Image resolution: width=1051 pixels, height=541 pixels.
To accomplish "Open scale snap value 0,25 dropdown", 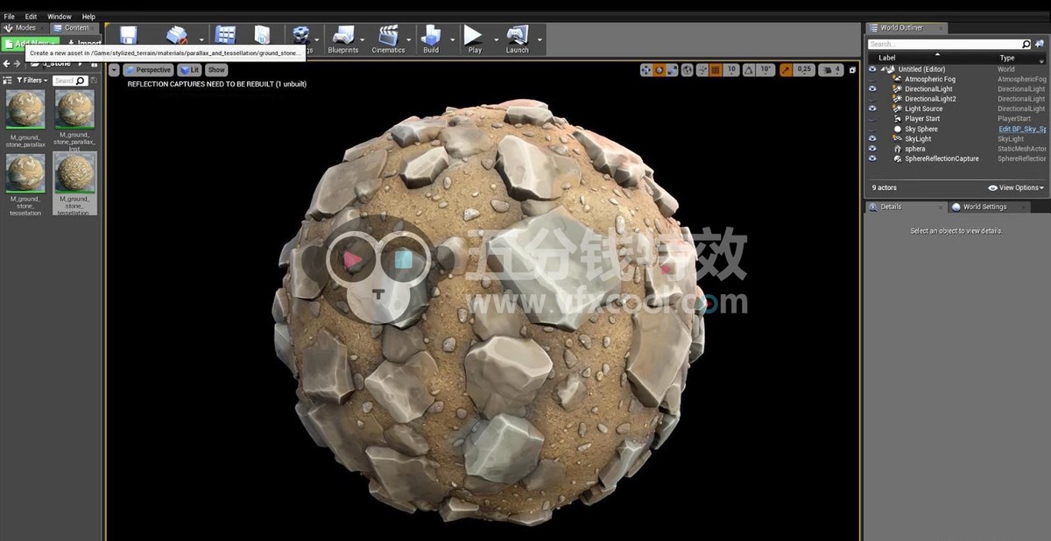I will click(x=804, y=70).
